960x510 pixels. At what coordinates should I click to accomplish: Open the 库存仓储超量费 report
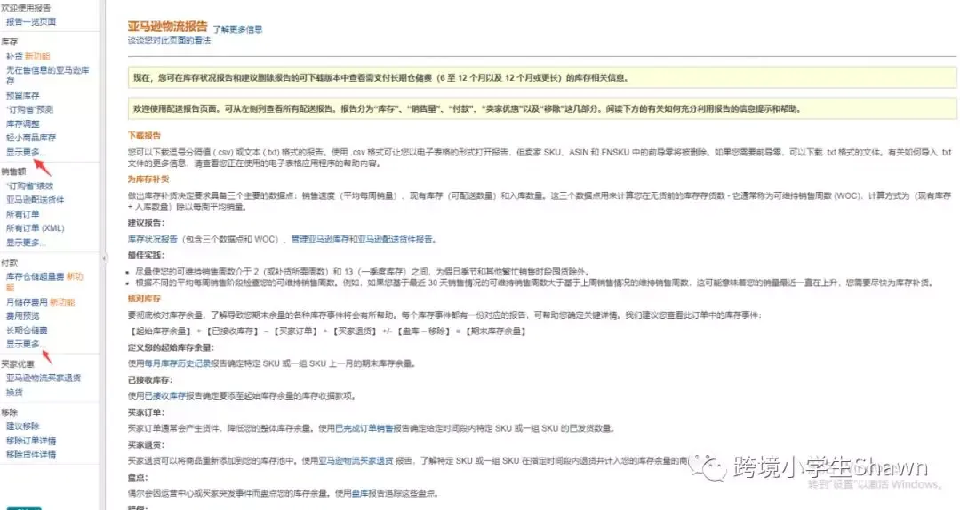pyautogui.click(x=35, y=276)
